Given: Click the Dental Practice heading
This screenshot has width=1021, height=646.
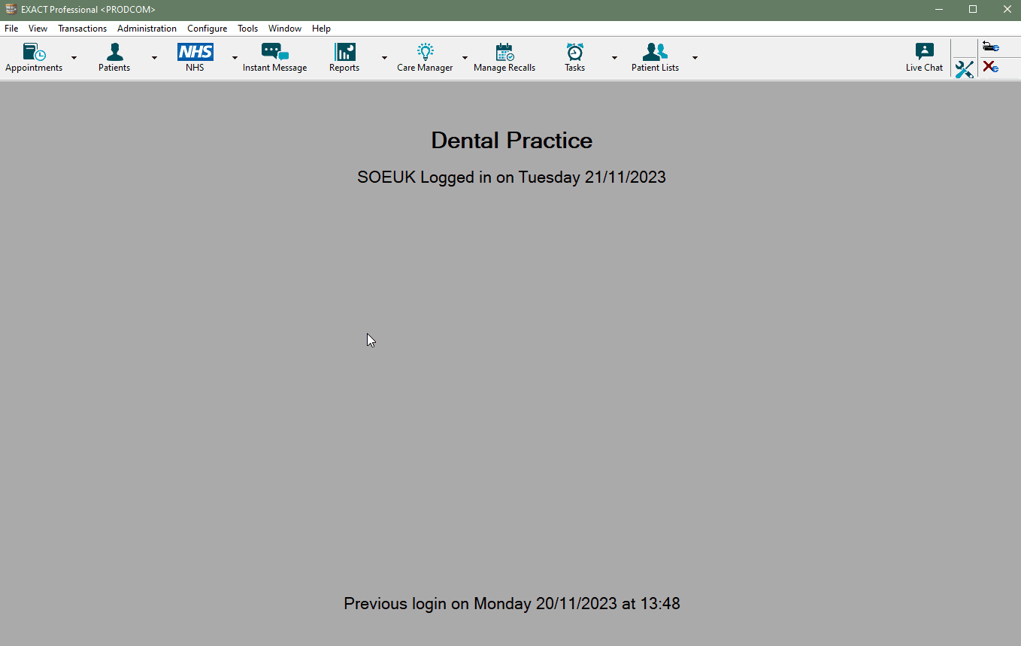Looking at the screenshot, I should coord(511,140).
